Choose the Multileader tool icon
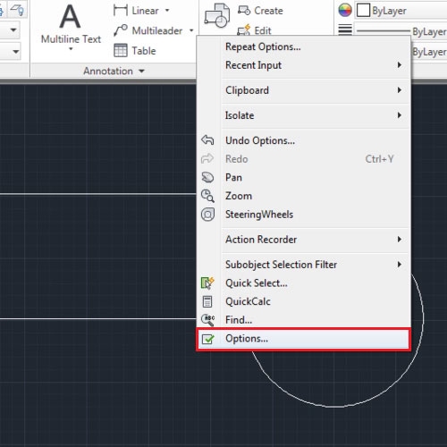 pyautogui.click(x=121, y=30)
